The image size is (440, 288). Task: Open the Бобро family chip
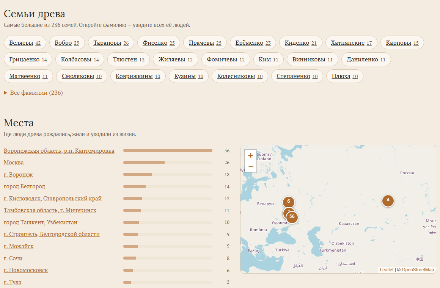67,42
